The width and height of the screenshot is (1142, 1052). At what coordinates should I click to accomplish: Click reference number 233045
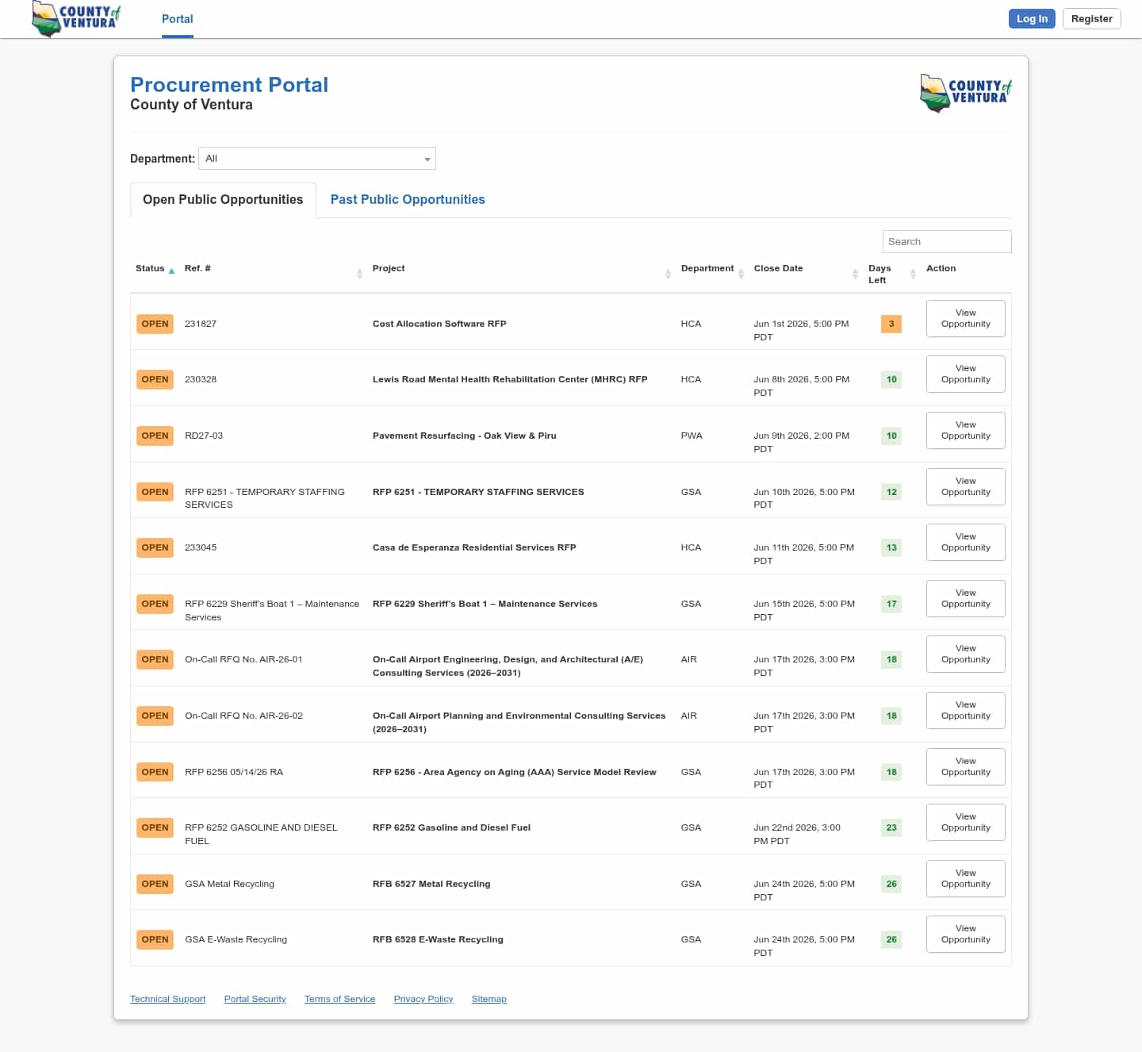point(201,547)
